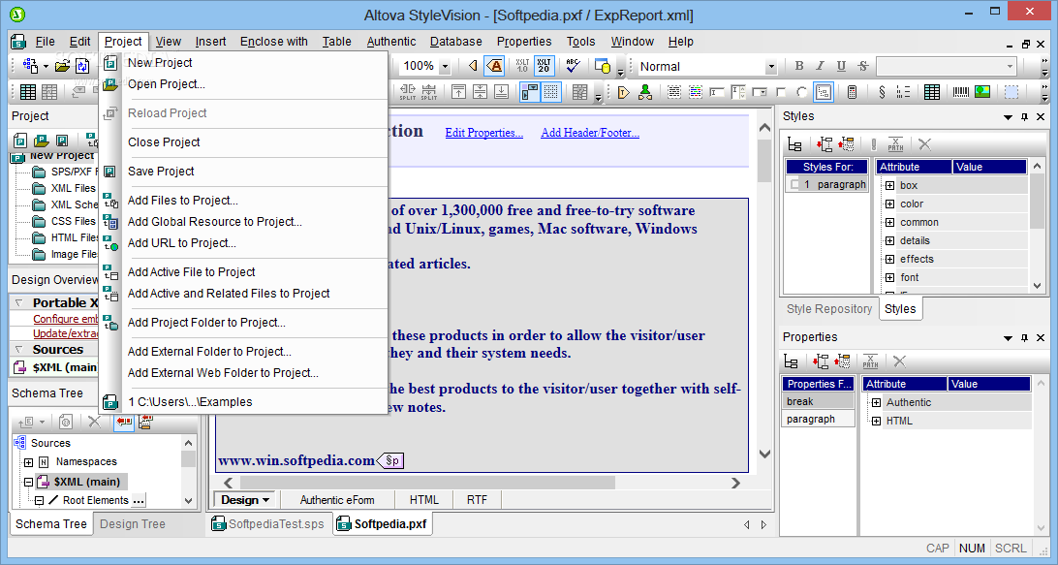Click the Save Project icon in Project panel
The image size is (1058, 565).
[62, 141]
